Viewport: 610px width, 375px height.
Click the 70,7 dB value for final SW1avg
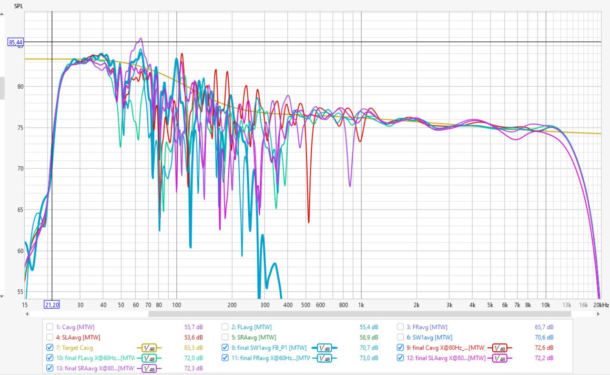coord(369,348)
